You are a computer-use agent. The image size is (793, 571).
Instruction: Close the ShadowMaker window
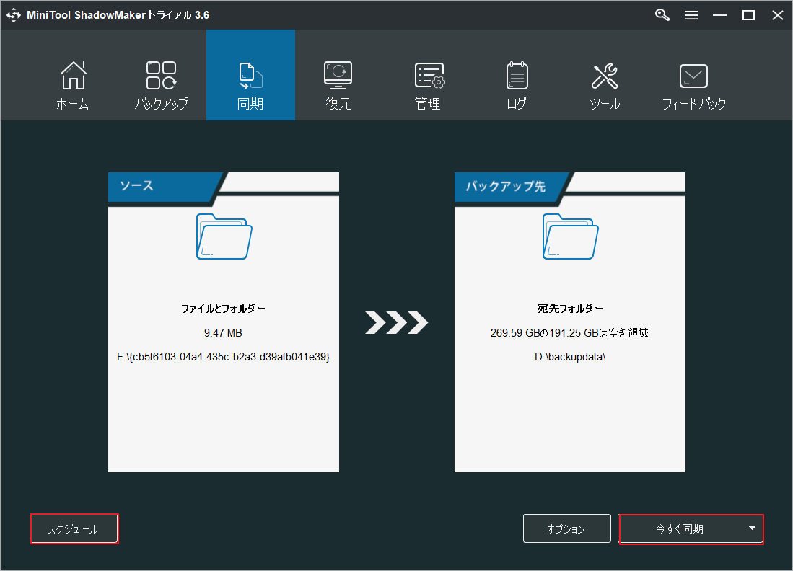[x=778, y=15]
